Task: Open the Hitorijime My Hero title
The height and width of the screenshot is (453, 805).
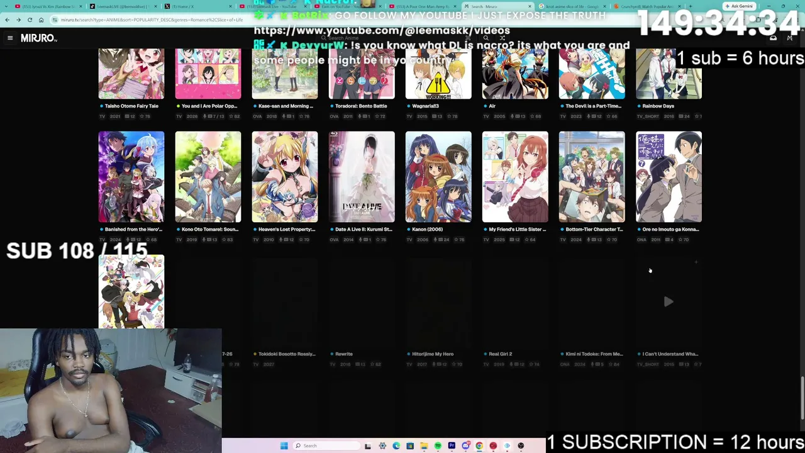Action: (433, 354)
